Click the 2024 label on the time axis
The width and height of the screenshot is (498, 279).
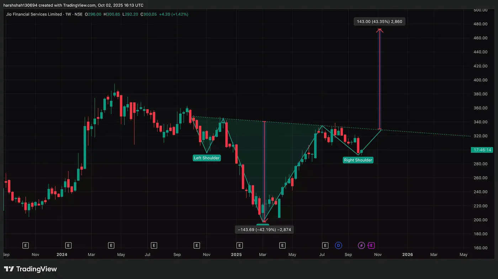pos(62,255)
